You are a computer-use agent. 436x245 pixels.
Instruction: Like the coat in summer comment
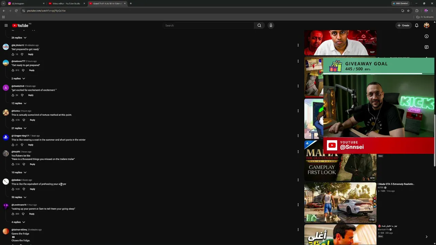pyautogui.click(x=13, y=145)
